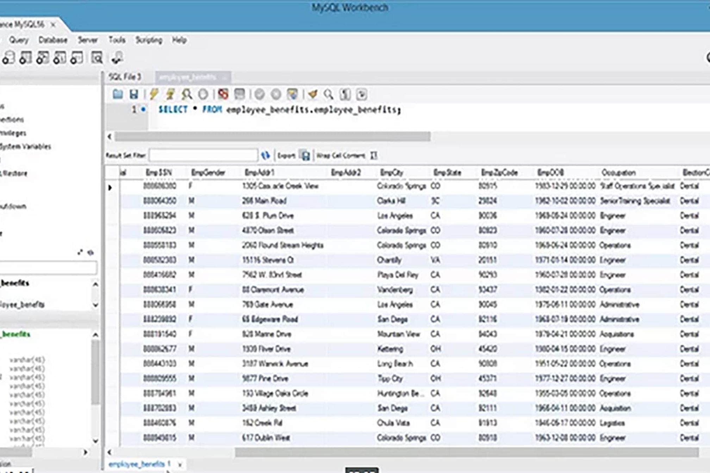Toggle the Wrap Cell Content icon
The image size is (710, 473).
pos(374,155)
